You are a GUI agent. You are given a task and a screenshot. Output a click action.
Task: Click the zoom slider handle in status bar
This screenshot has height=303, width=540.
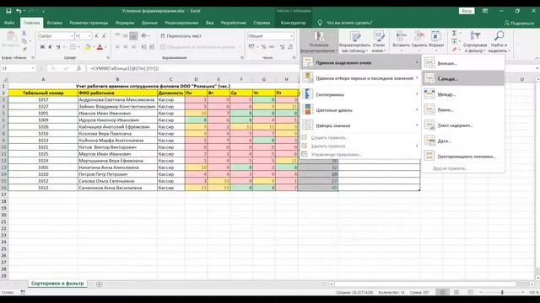(502, 292)
